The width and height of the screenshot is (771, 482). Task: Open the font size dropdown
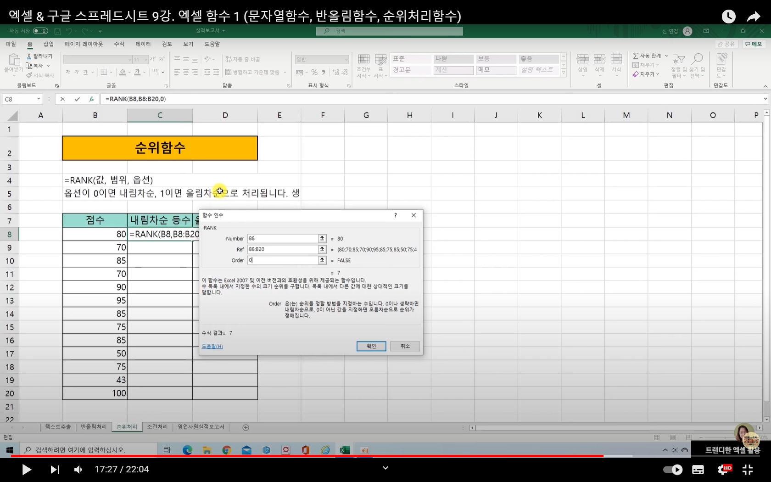pyautogui.click(x=146, y=60)
